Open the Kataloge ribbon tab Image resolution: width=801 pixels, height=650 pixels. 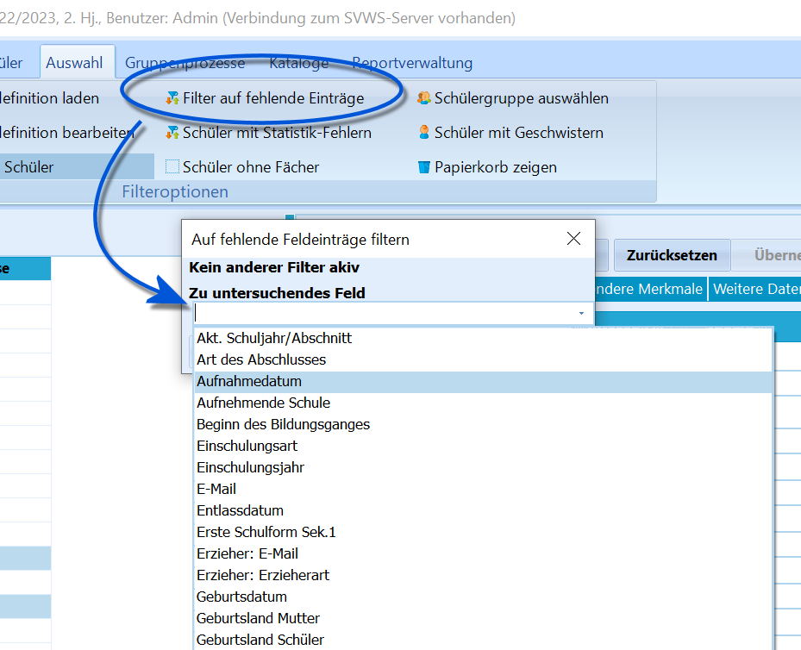299,63
